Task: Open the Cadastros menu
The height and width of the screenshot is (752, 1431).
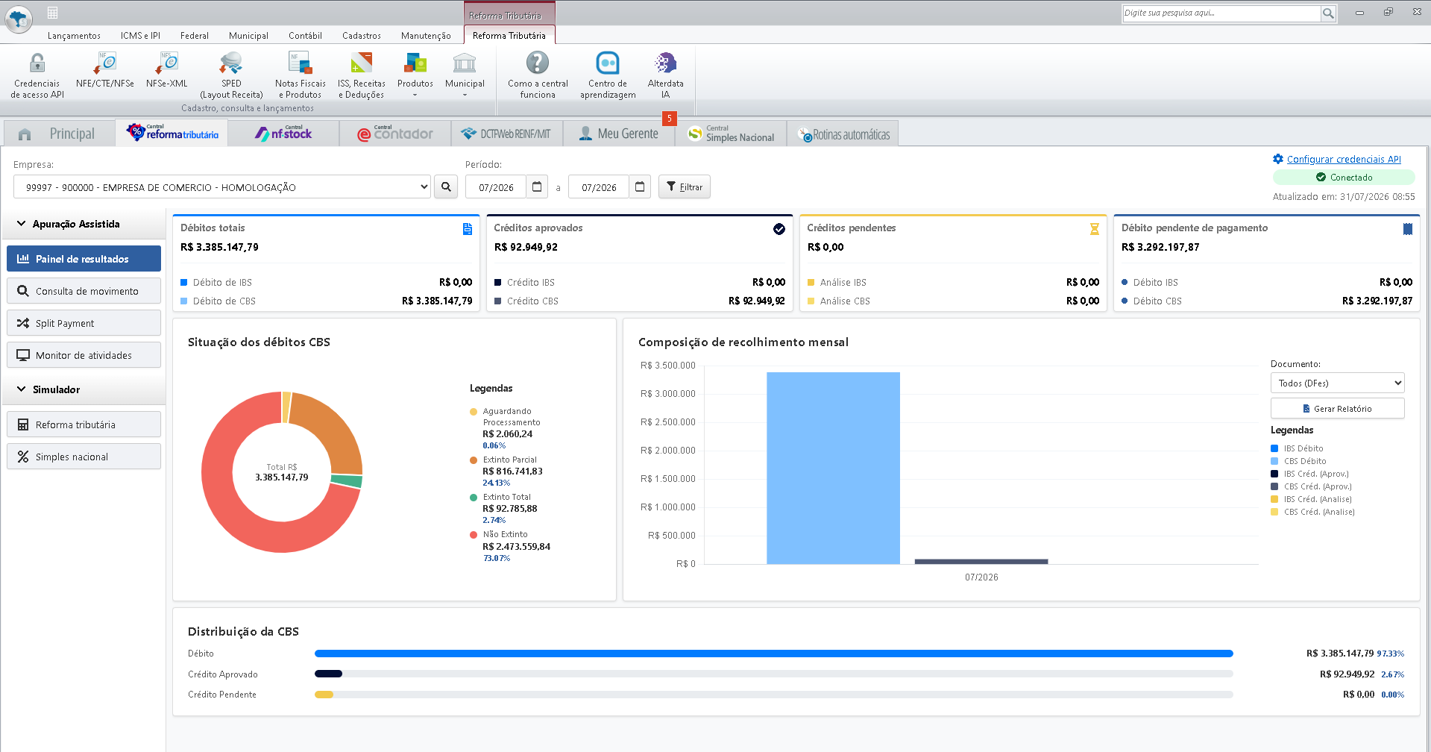Action: pos(361,36)
